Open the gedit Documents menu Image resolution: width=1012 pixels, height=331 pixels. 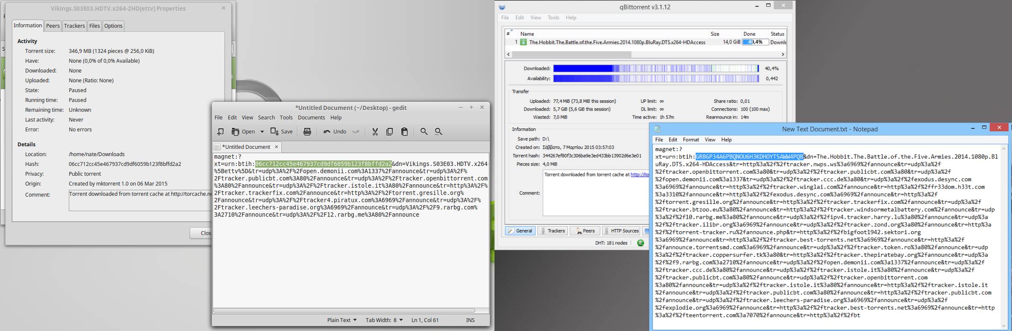(x=311, y=118)
